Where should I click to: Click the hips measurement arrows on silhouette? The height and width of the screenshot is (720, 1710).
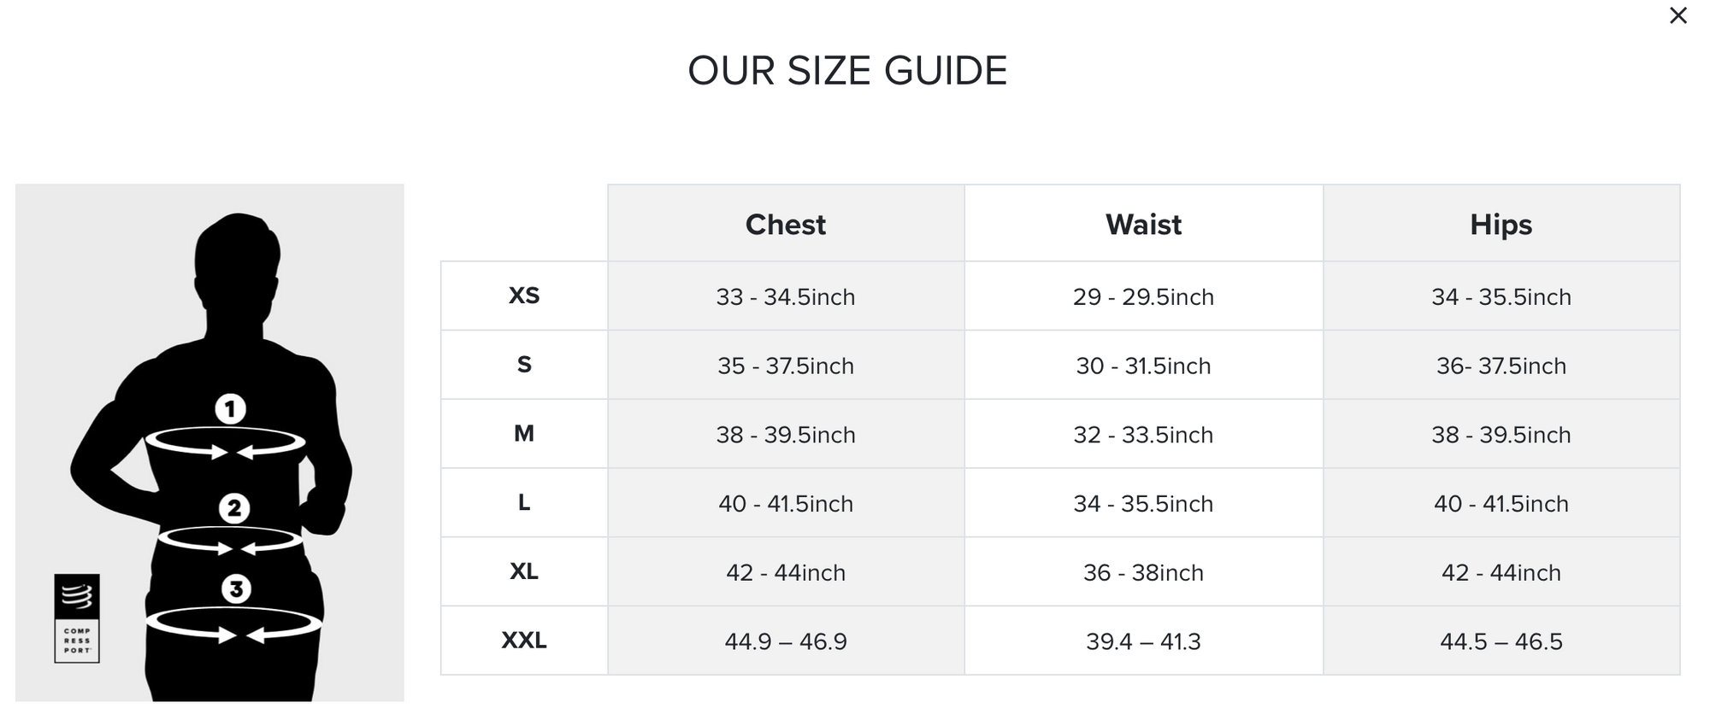click(x=233, y=626)
